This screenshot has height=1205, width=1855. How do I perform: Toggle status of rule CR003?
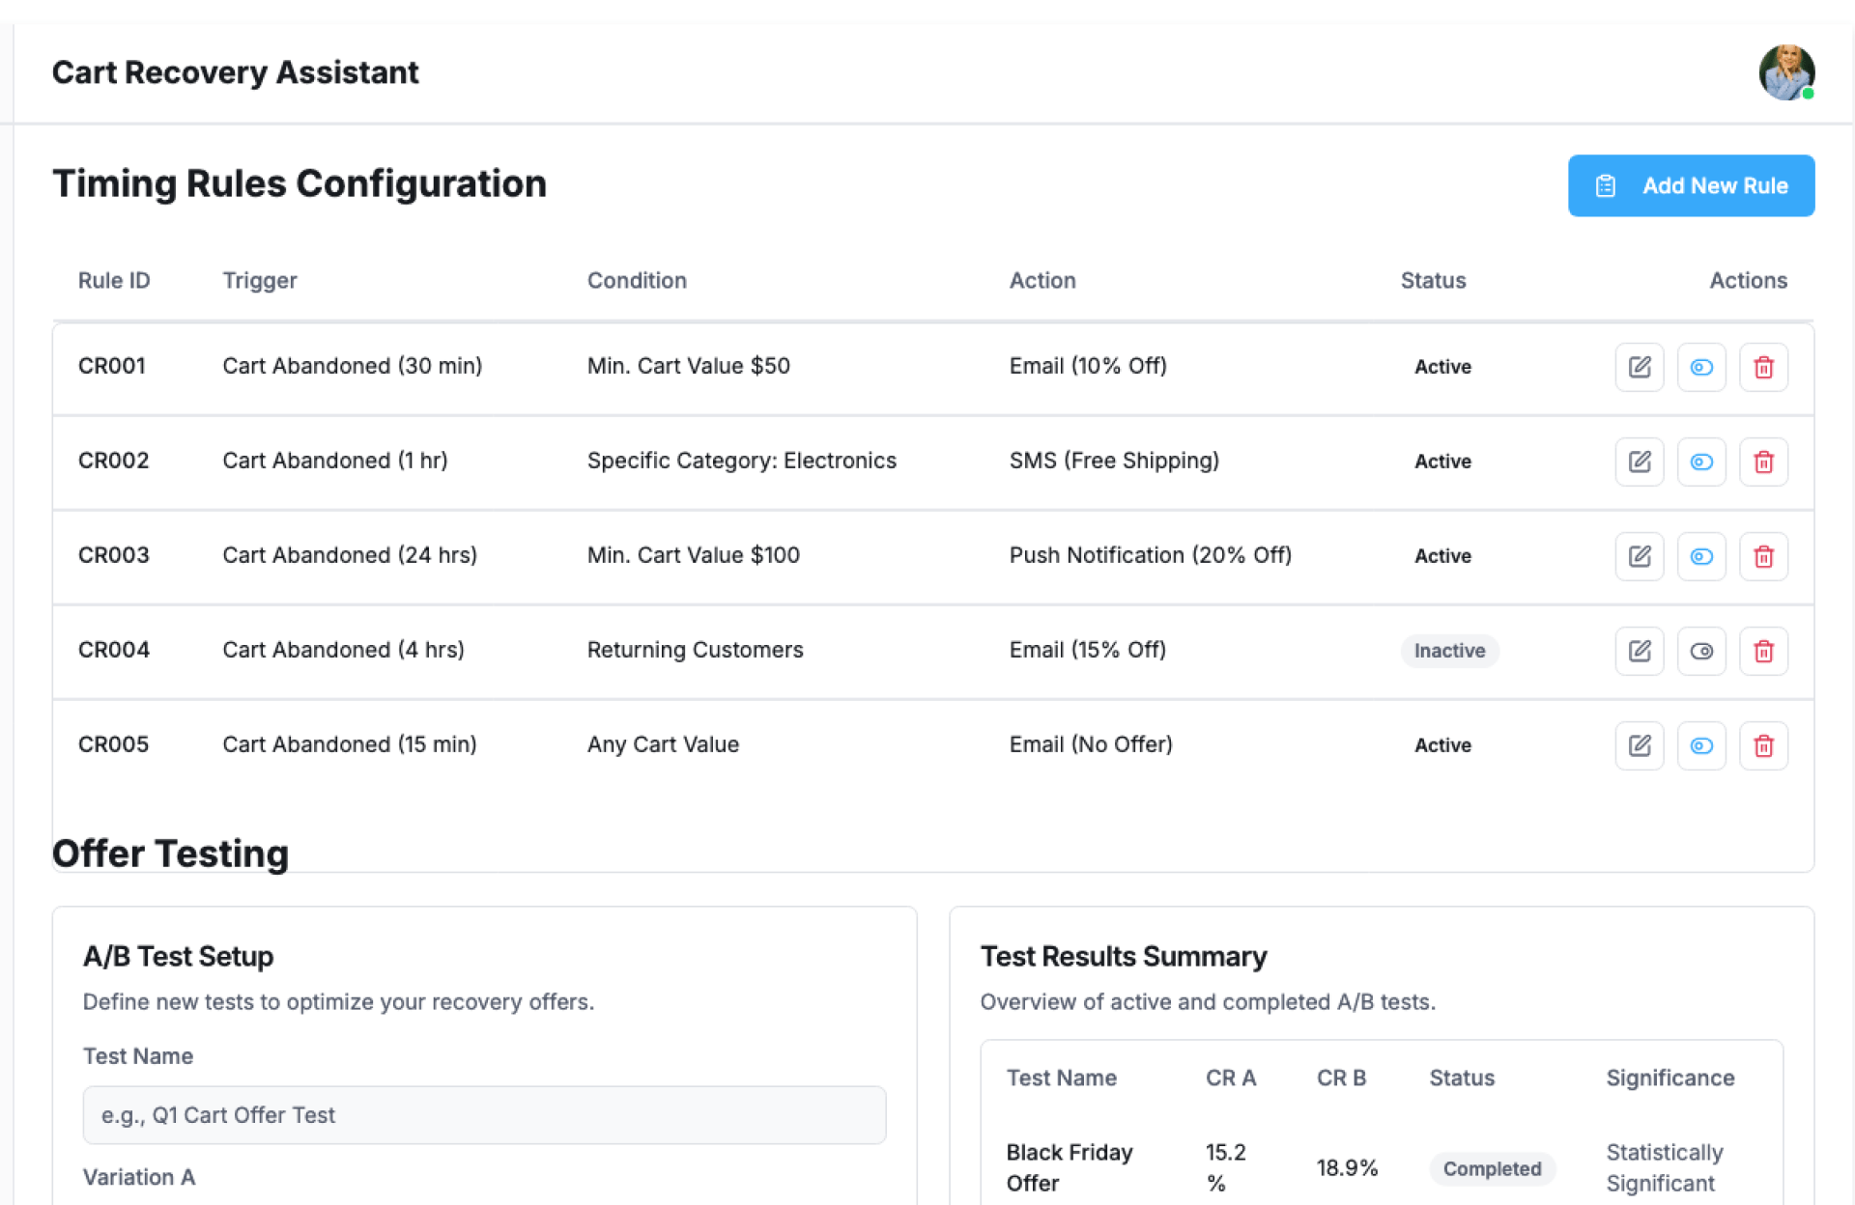[1700, 556]
